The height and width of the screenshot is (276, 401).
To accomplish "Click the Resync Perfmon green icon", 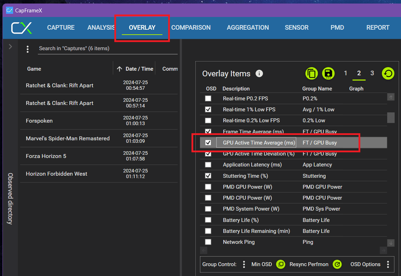I will (x=337, y=264).
